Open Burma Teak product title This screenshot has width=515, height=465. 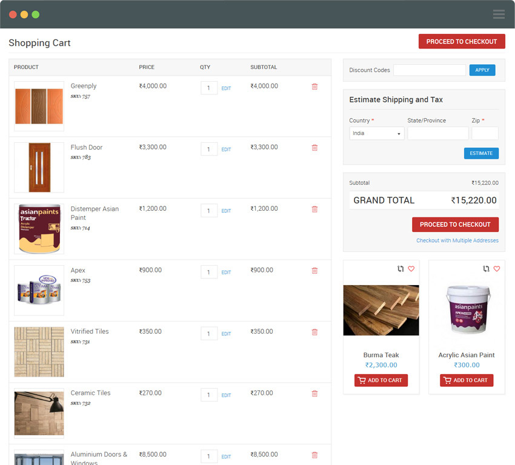(x=381, y=355)
